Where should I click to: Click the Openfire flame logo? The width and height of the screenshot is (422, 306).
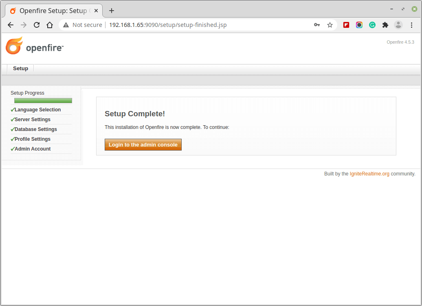35,46
